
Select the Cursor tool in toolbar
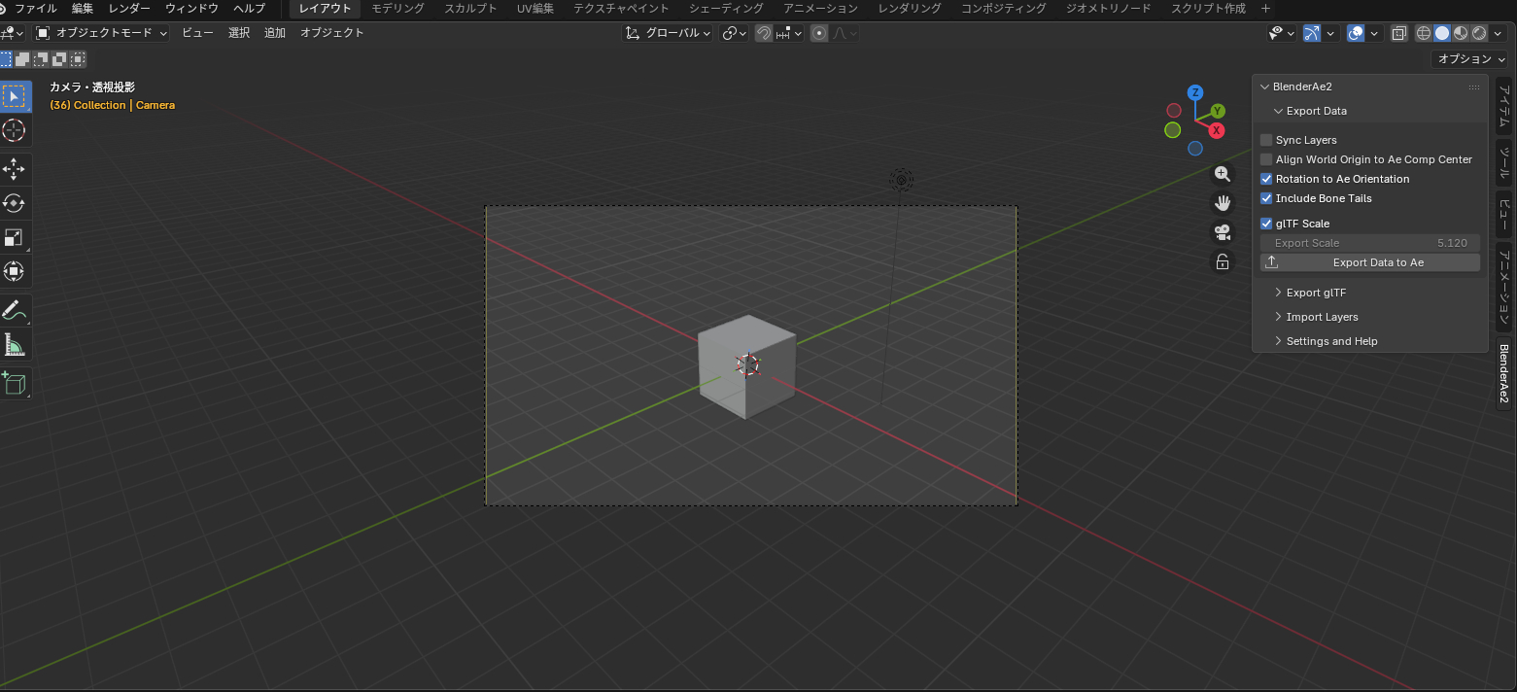click(15, 130)
